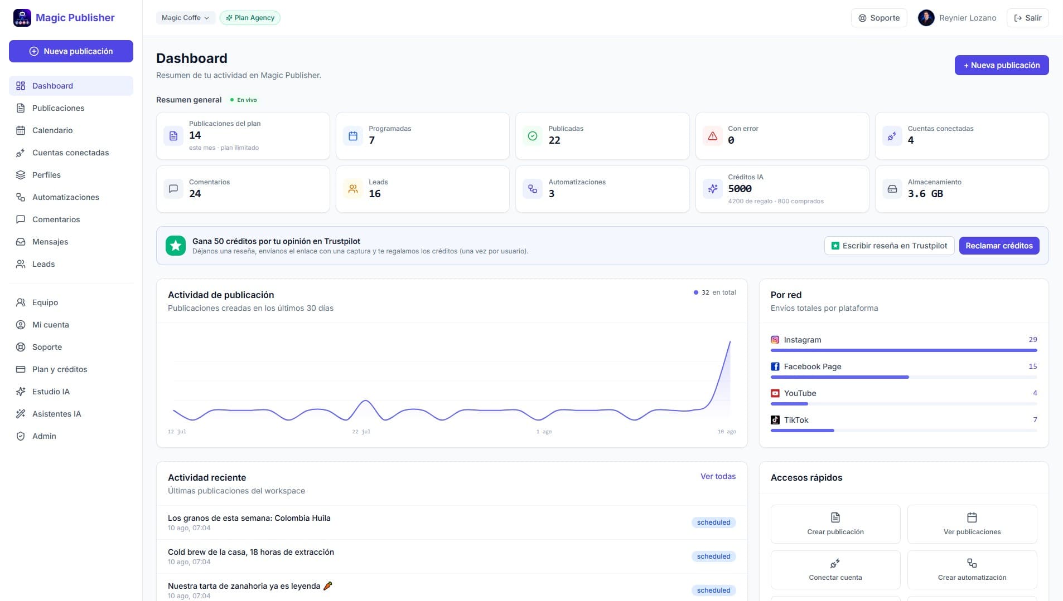
Task: Open Asistentes IA in the sidebar
Action: 71,414
